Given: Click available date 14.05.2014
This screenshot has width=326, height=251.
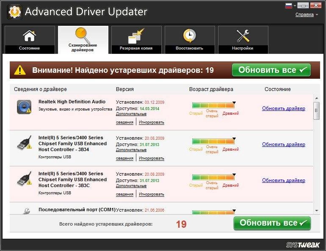Looking at the screenshot, I should click(x=149, y=109).
